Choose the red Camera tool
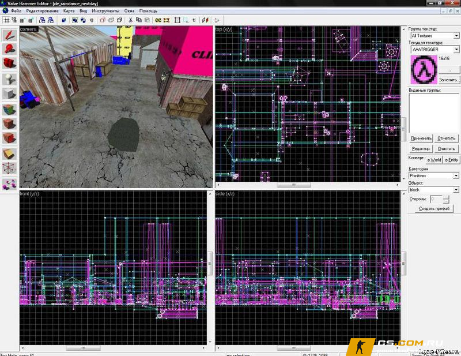The width and height of the screenshot is (461, 356). click(9, 63)
